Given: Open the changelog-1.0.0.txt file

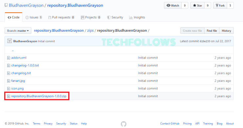Looking at the screenshot, I should [x=25, y=65].
